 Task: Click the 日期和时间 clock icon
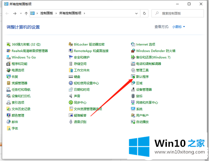click(x=71, y=90)
